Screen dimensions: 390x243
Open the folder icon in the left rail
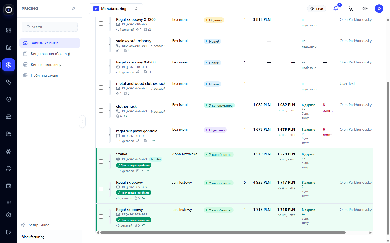point(9,134)
